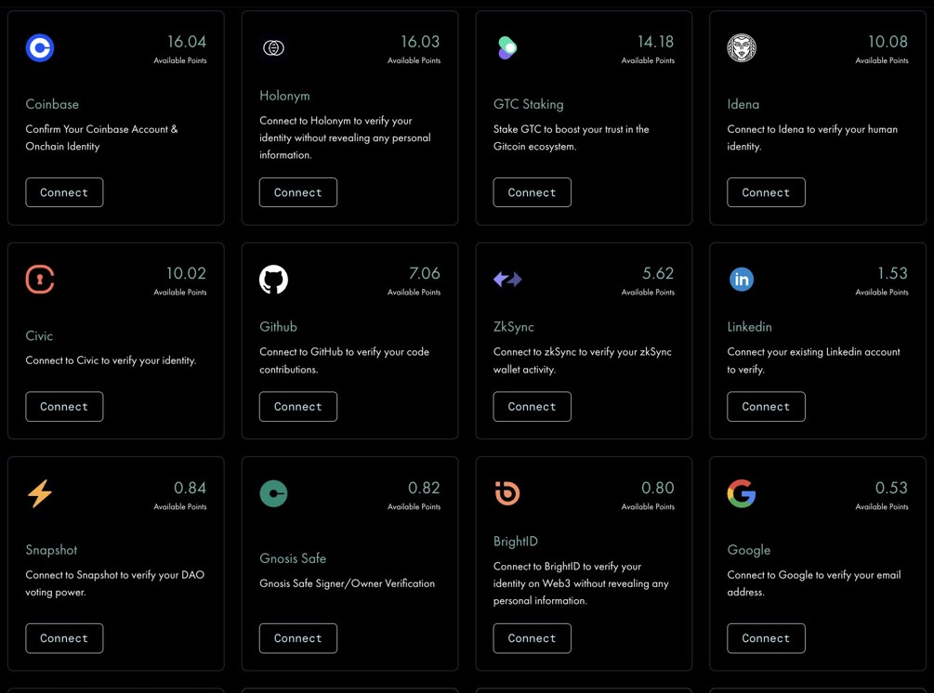934x693 pixels.
Task: Click the 10.08 available points value
Action: coord(888,42)
